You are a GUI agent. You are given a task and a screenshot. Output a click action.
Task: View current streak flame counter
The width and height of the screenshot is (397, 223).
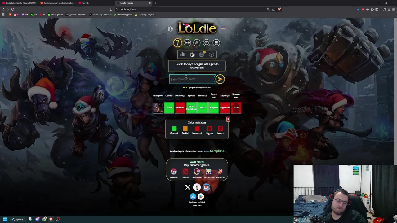(x=192, y=55)
